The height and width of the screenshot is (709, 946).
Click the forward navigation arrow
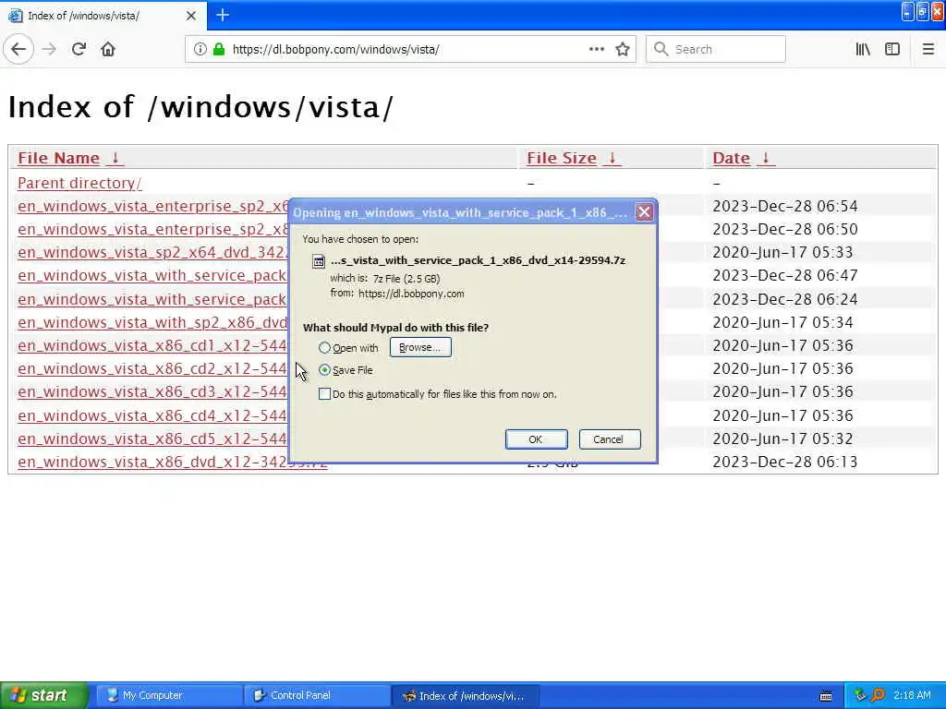[x=49, y=49]
